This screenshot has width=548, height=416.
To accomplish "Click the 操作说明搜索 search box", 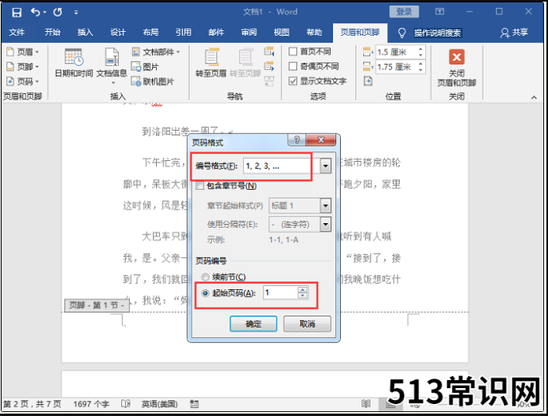I will coord(437,33).
